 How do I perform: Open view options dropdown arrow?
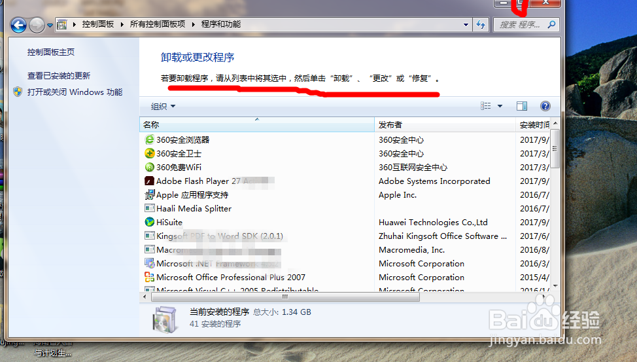tap(500, 106)
